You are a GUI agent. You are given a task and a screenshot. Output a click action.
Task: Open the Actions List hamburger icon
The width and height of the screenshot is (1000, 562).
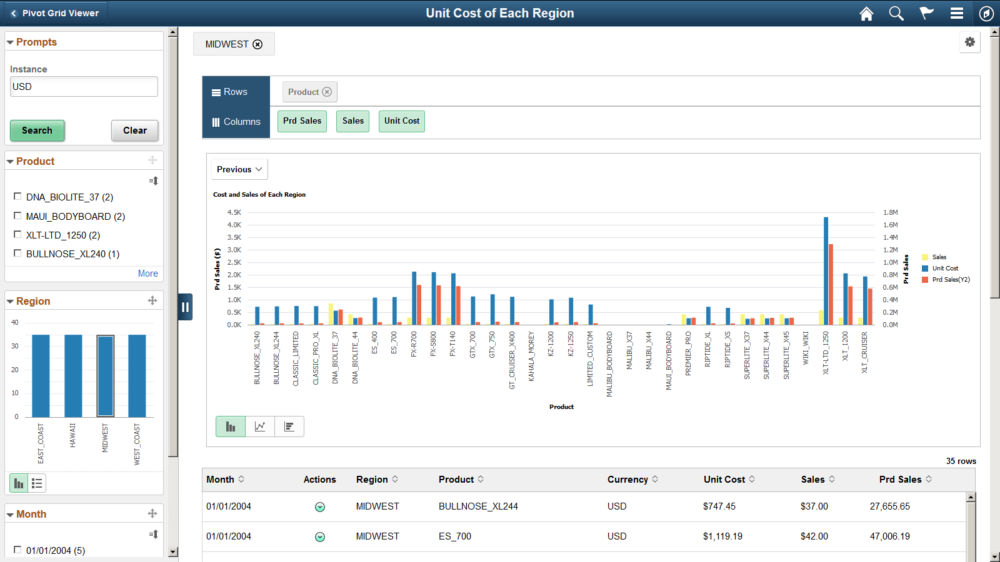[x=956, y=13]
